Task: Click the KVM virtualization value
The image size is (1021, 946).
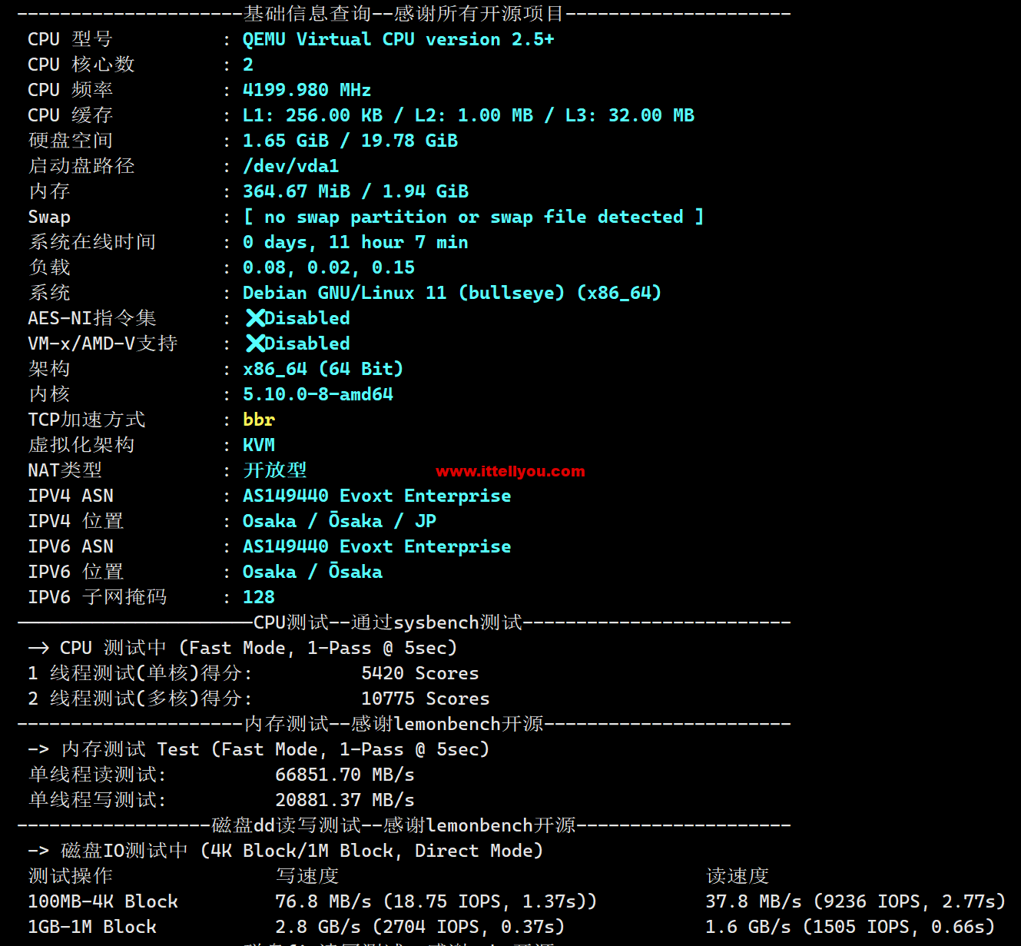Action: (x=258, y=445)
